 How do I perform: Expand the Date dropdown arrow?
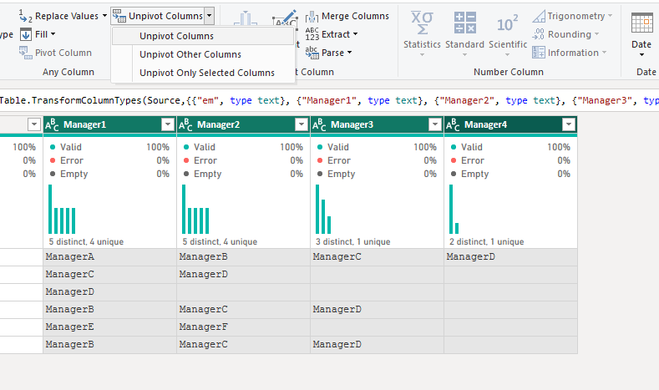[641, 55]
